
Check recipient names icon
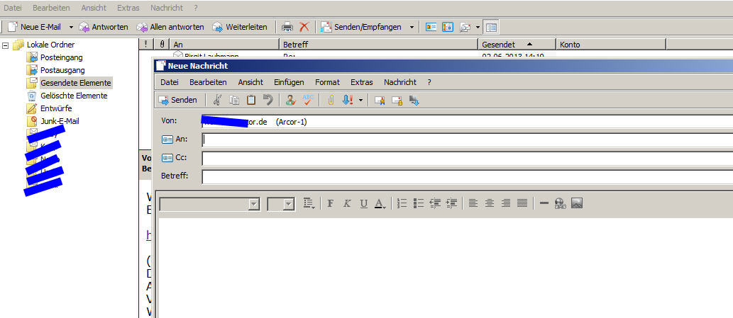[291, 101]
